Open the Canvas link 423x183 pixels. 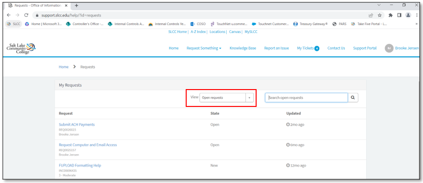(x=234, y=32)
